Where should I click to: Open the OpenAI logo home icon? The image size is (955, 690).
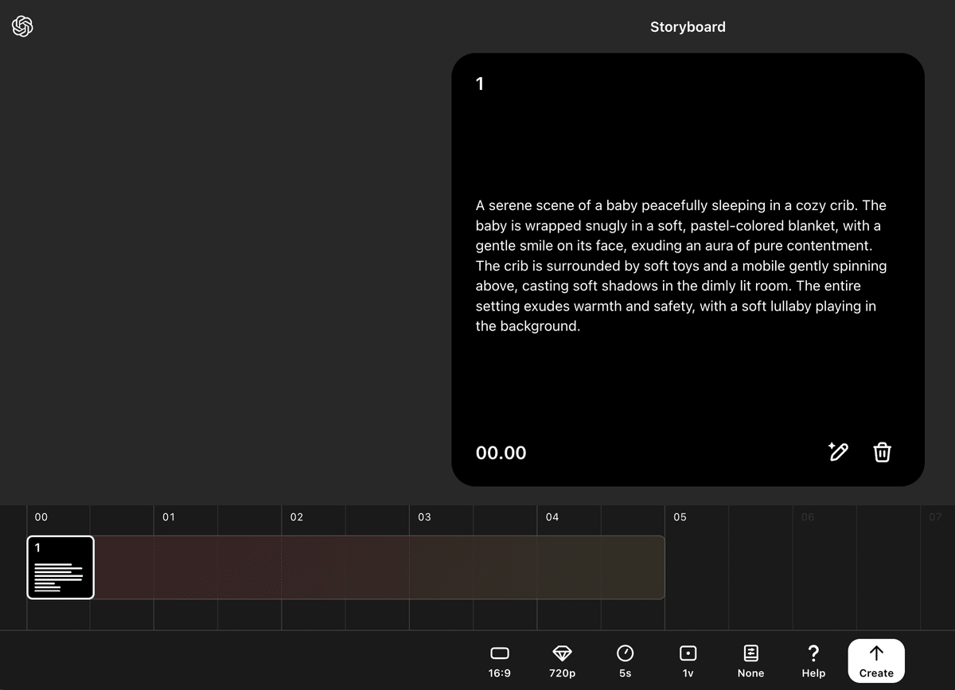22,26
